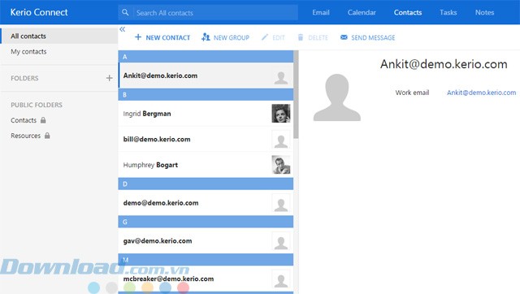Click the lock icon beside Contacts
520x294 pixels.
click(43, 120)
